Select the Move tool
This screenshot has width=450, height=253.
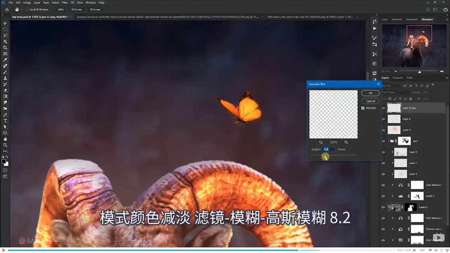5,23
